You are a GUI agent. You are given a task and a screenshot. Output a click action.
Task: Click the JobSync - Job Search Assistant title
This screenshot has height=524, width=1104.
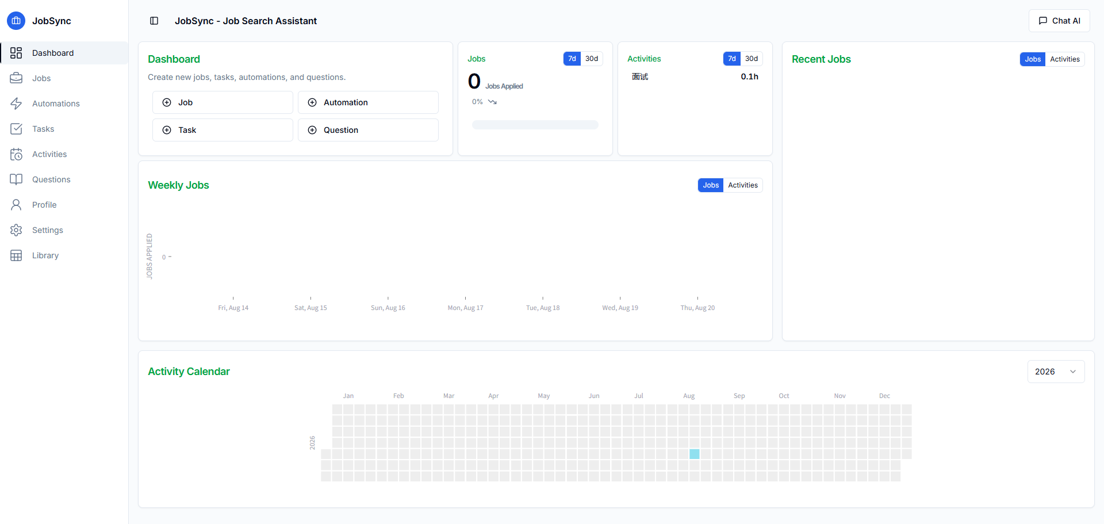coord(246,21)
